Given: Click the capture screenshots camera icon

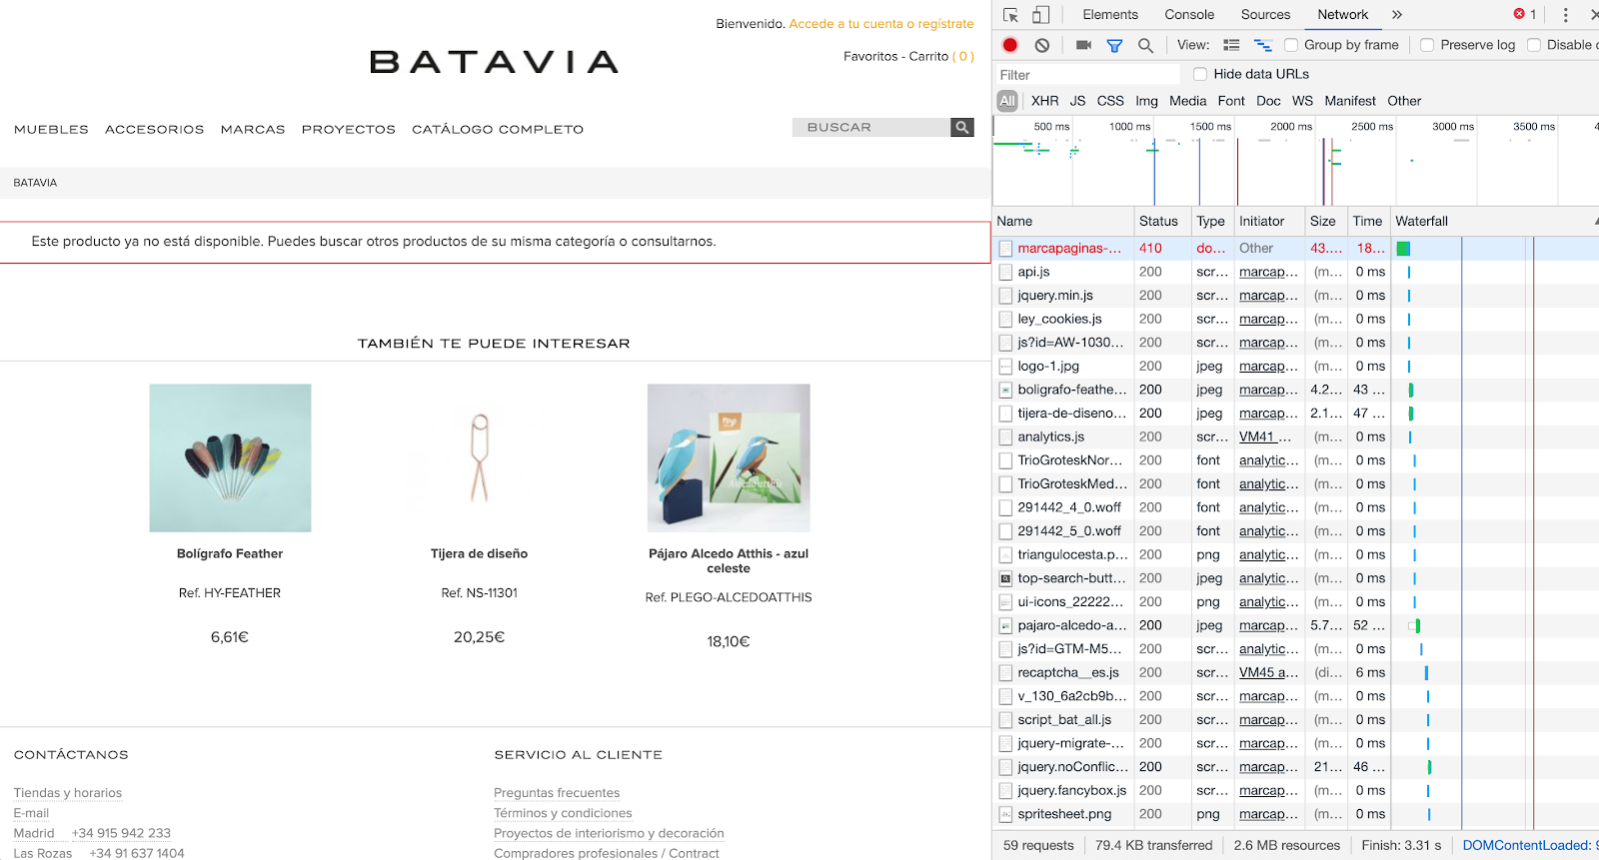Looking at the screenshot, I should (x=1083, y=45).
